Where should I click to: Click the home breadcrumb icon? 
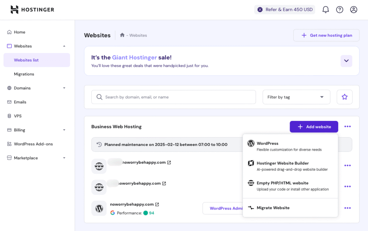[122, 35]
